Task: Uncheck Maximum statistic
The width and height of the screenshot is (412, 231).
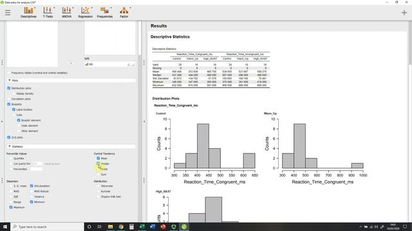Action: click(11, 207)
